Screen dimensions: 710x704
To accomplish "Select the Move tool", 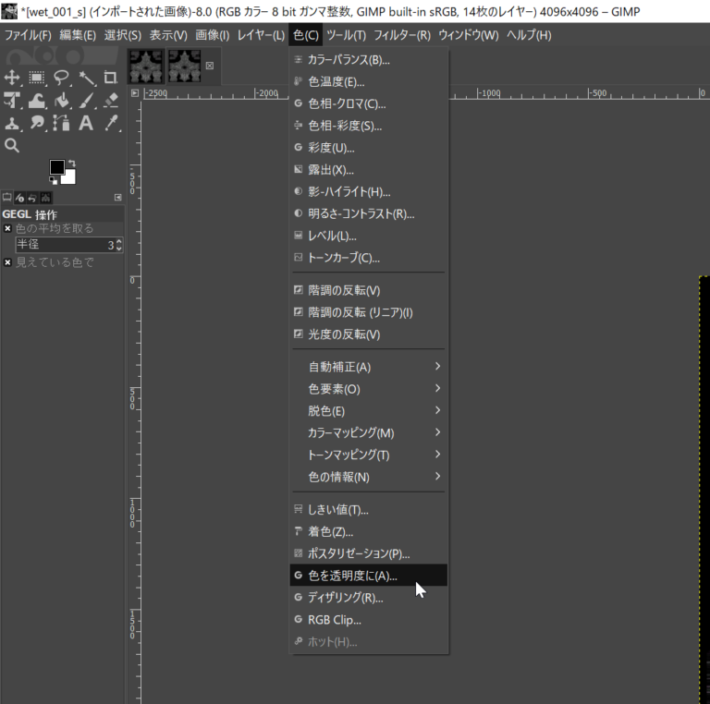I will point(12,78).
